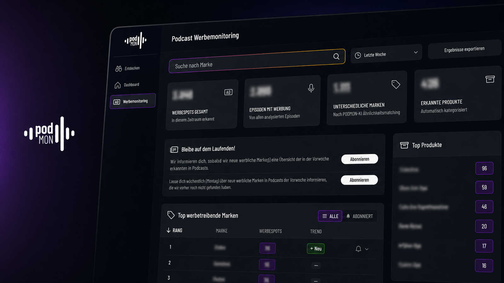Screen dimensions: 504x283
Task: Click the tag icon on Unterschiedliche Marken card
Action: 396,84
